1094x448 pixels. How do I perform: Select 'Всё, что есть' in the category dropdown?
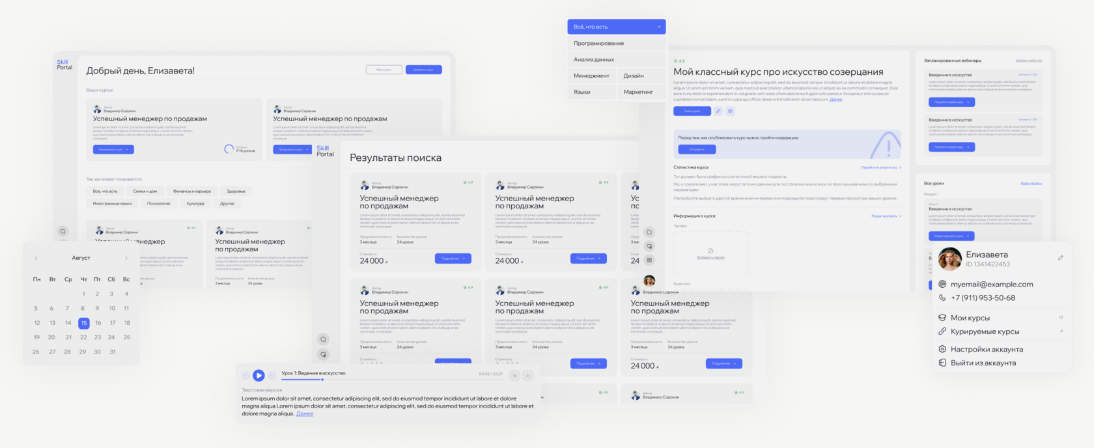pyautogui.click(x=616, y=27)
